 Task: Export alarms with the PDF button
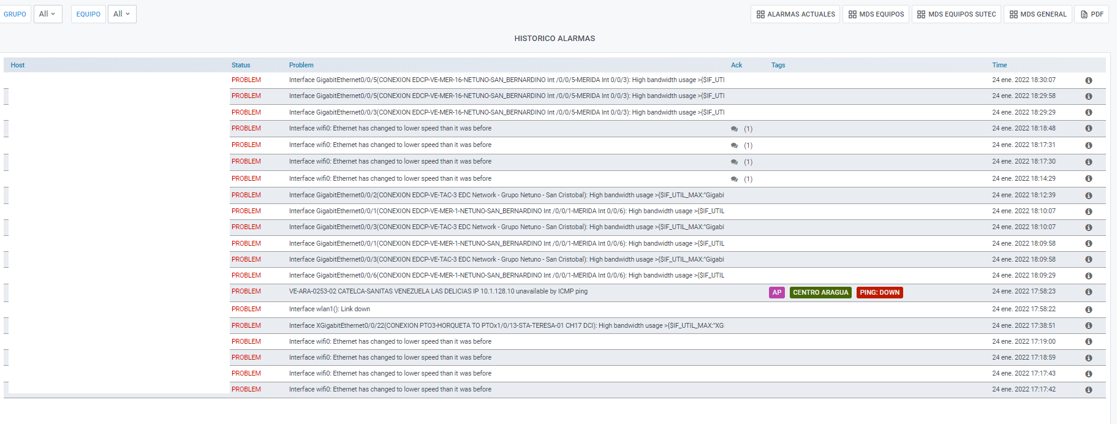point(1091,14)
